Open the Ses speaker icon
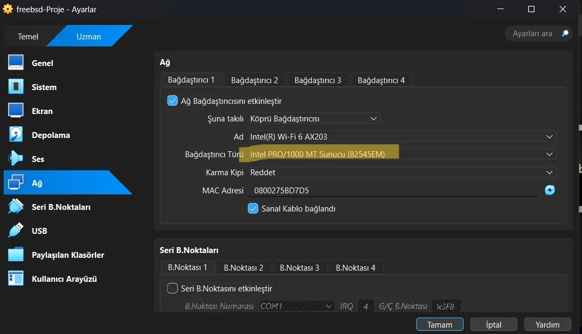582x334 pixels. 16,159
